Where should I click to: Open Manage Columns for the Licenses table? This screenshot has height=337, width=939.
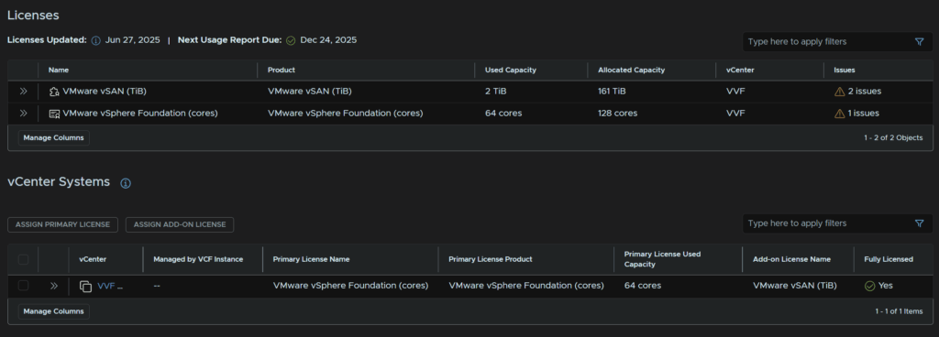54,138
